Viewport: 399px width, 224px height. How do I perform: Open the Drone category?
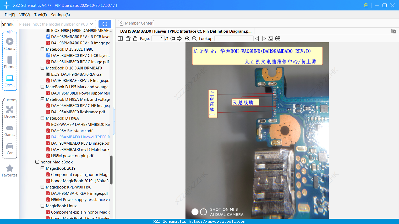pos(10,112)
